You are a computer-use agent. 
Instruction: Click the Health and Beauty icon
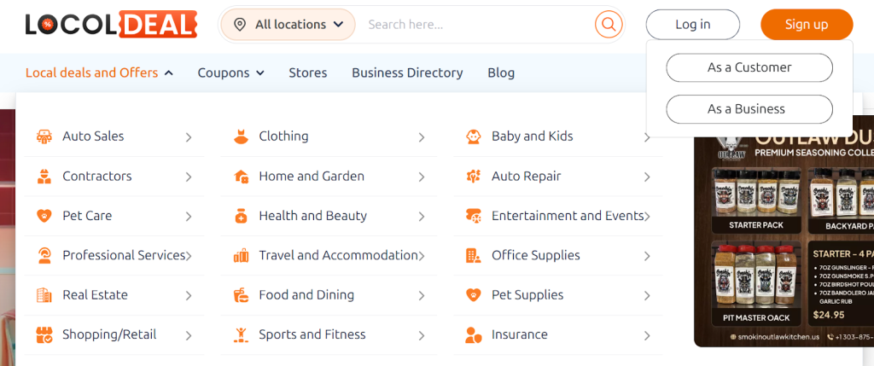241,216
